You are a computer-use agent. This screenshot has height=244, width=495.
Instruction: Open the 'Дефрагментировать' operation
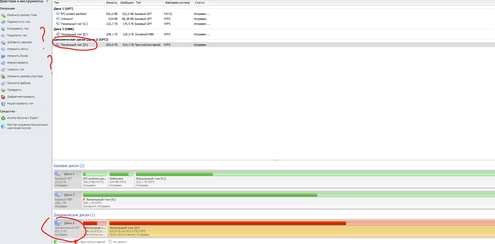click(21, 97)
